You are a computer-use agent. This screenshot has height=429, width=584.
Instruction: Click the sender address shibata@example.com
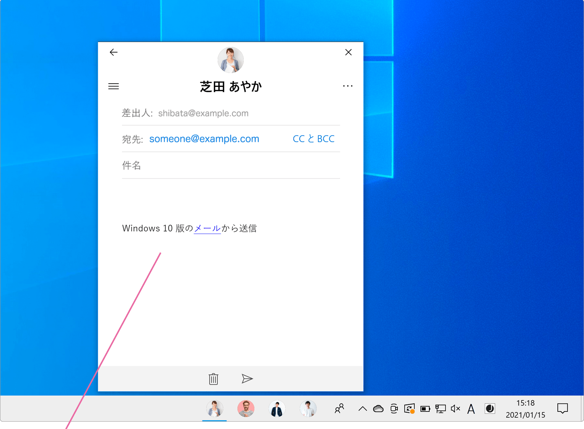pos(203,113)
